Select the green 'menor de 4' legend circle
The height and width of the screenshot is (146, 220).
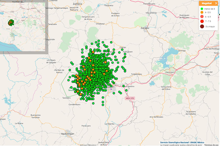click(x=202, y=9)
